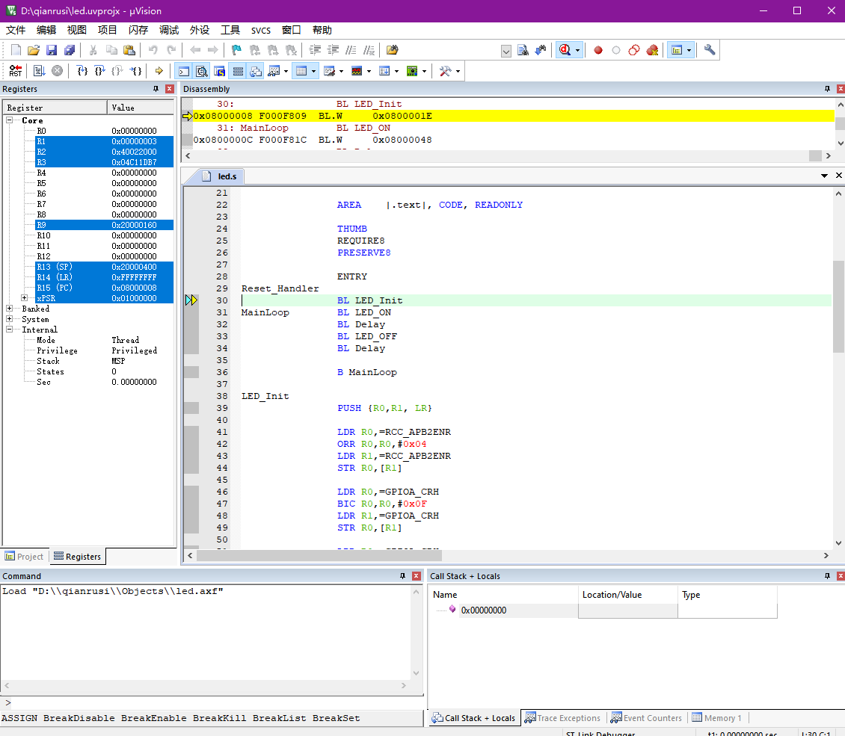Click the code editor vertical scrollbar

click(x=838, y=307)
